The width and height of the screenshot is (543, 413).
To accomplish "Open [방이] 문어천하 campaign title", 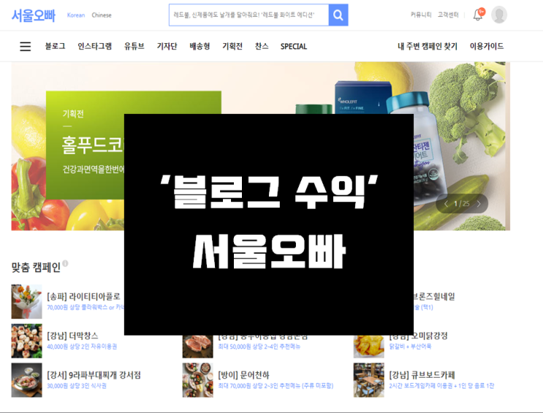I will (x=243, y=375).
